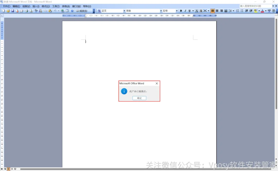This screenshot has height=171, width=278.
Task: Open an existing file via folder icon
Action: pyautogui.click(x=8, y=11)
